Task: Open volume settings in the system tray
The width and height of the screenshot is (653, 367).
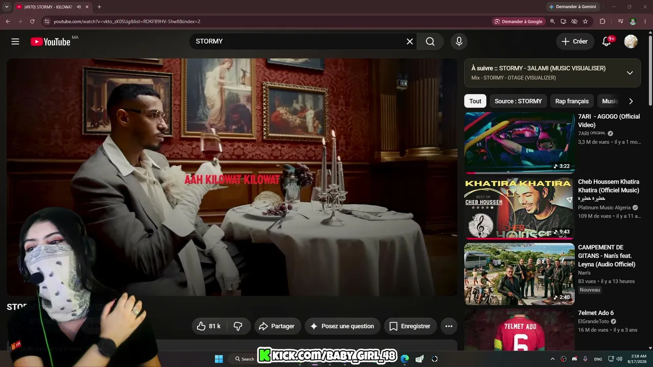Action: [x=619, y=359]
